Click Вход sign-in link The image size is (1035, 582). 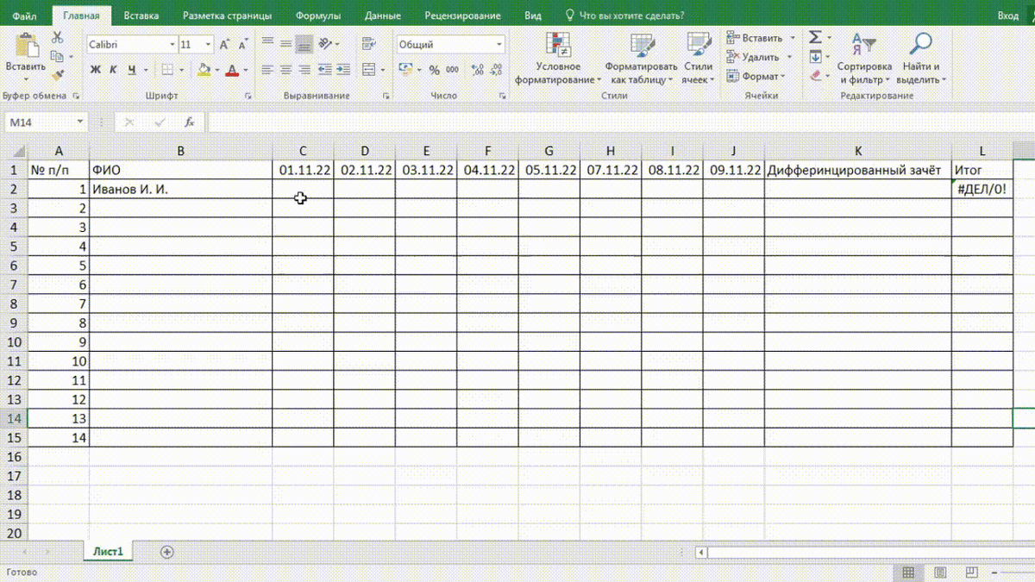click(1007, 16)
